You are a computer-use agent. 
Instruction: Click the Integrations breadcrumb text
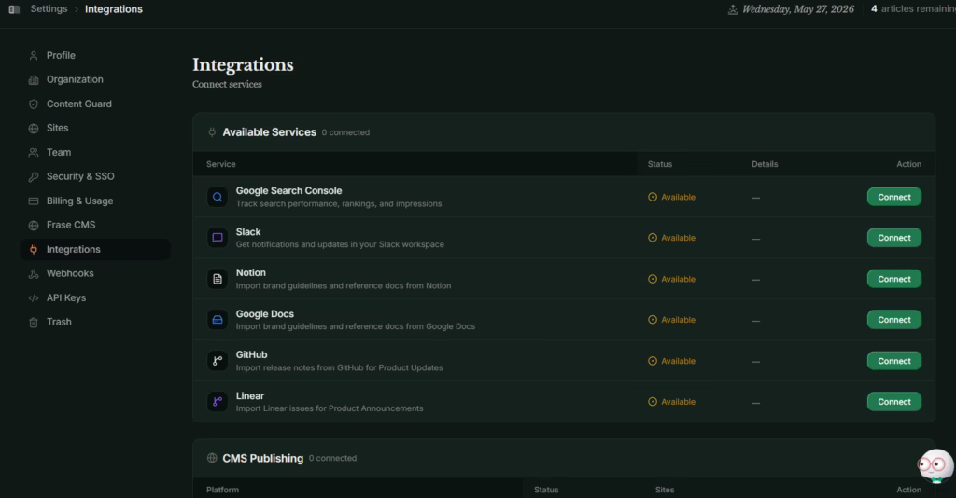point(113,9)
